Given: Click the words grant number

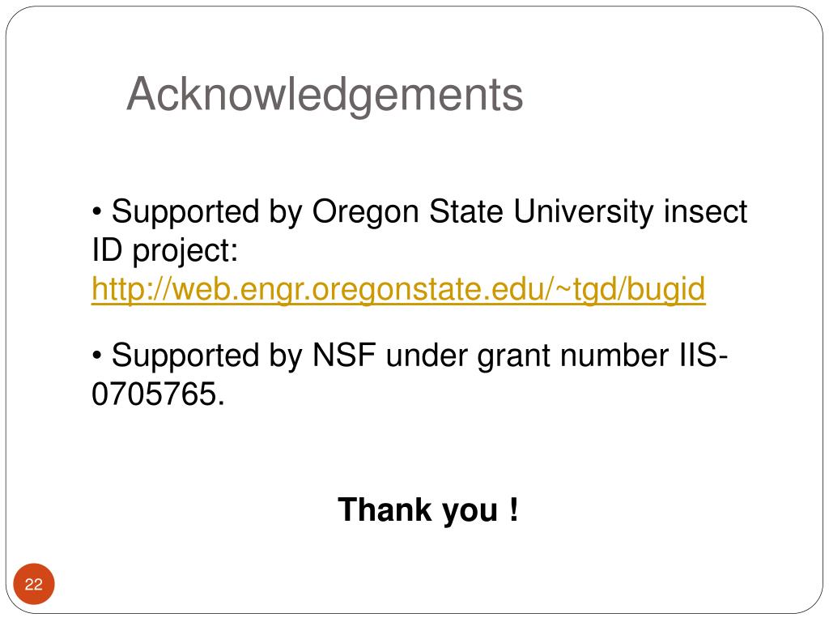Looking at the screenshot, I should tap(573, 356).
